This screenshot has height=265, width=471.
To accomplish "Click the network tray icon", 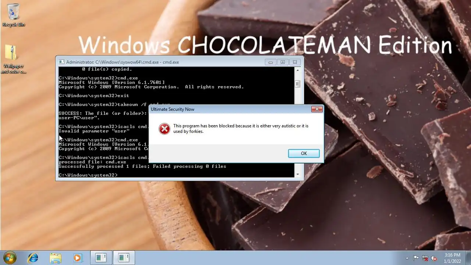I will click(x=425, y=258).
